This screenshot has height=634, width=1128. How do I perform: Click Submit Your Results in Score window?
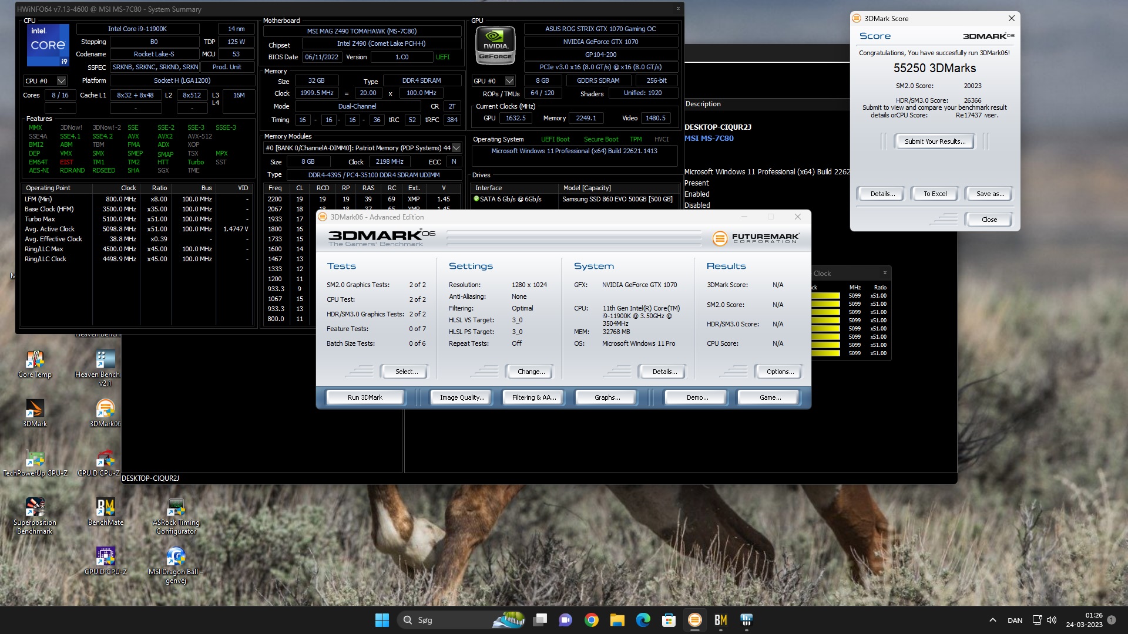click(x=935, y=141)
